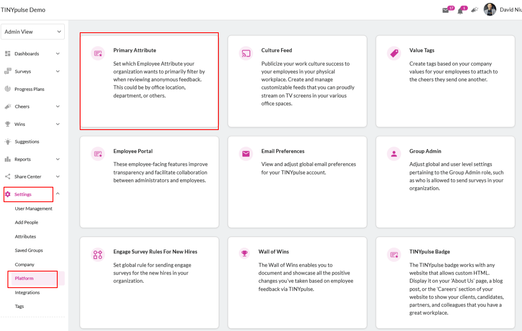Open the Employee Portal card title
Viewport: 522px width, 331px height.
133,151
